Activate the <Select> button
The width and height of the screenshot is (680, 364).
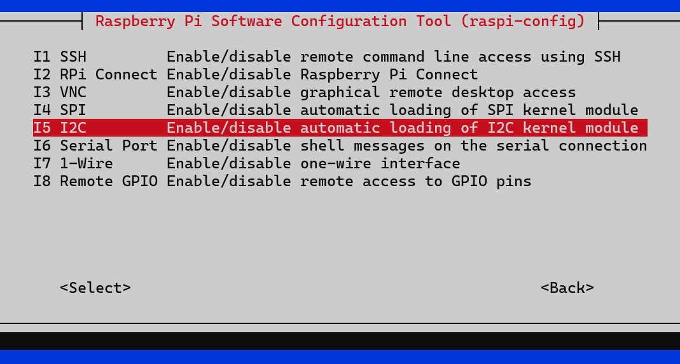(95, 288)
